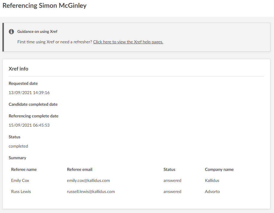Select the requested date value 13/09/2021

pyautogui.click(x=29, y=93)
